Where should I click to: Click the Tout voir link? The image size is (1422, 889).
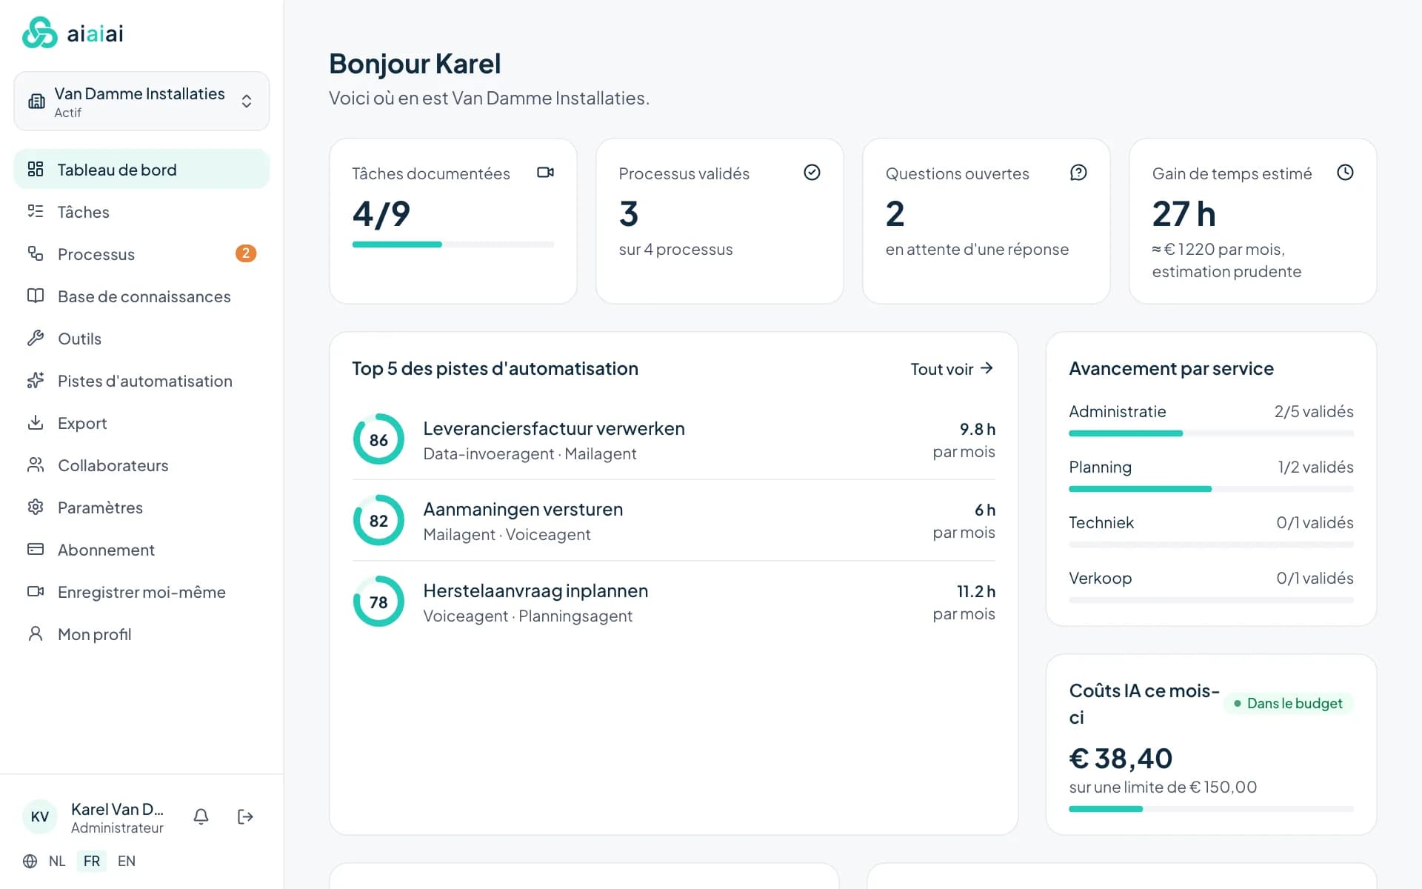coord(952,369)
